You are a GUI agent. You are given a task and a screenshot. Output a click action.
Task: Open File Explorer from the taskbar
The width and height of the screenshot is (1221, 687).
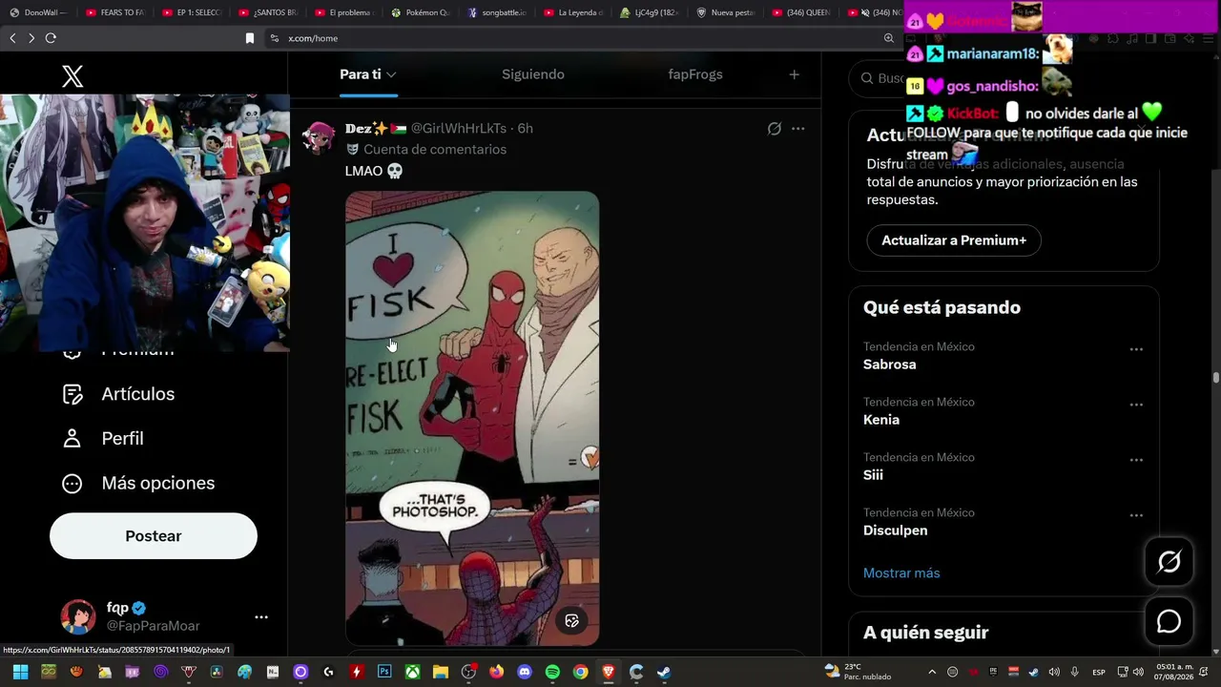(440, 672)
